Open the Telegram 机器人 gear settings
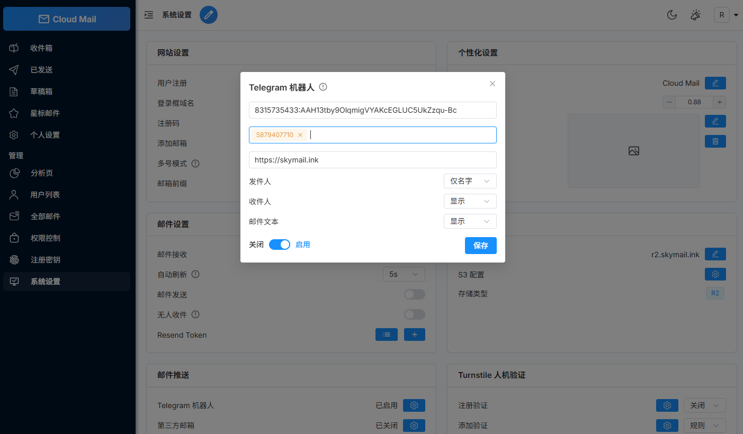This screenshot has height=434, width=743. pos(414,405)
